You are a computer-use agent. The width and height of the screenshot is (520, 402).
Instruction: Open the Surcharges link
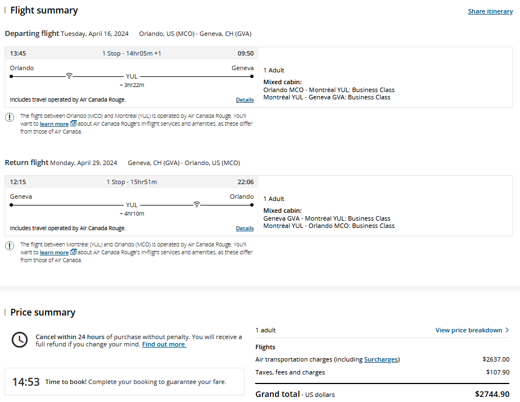click(x=381, y=359)
